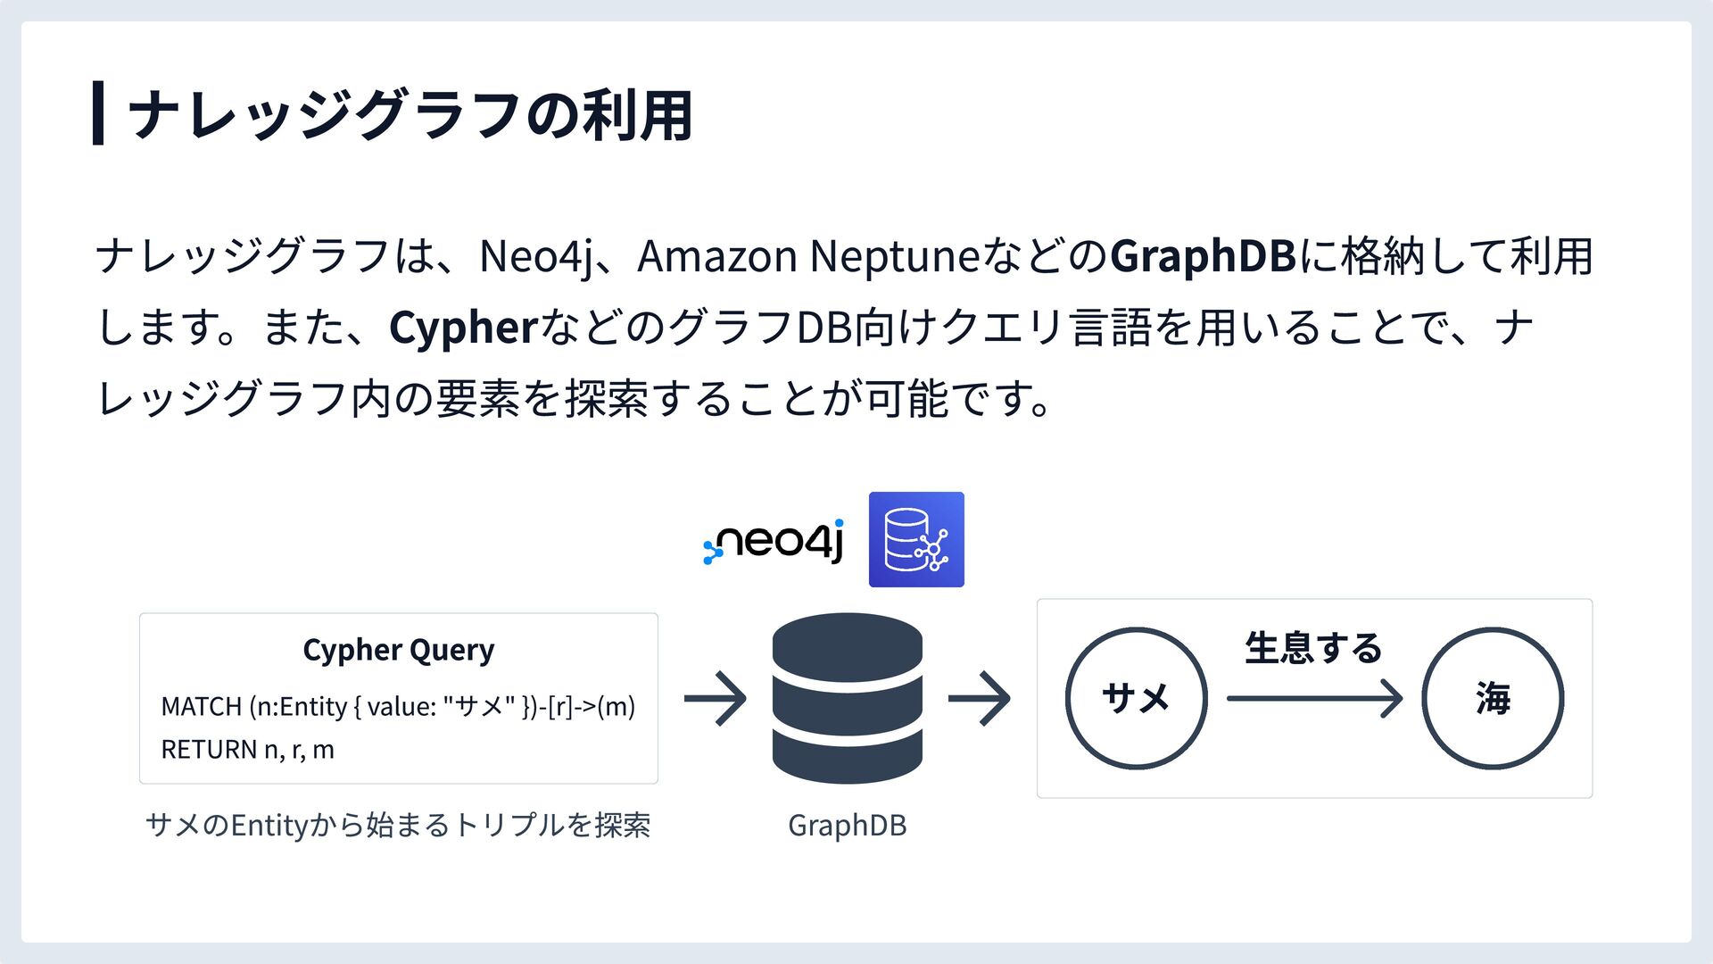Click the 生息する edge label
The width and height of the screenshot is (1713, 964).
tap(1313, 648)
